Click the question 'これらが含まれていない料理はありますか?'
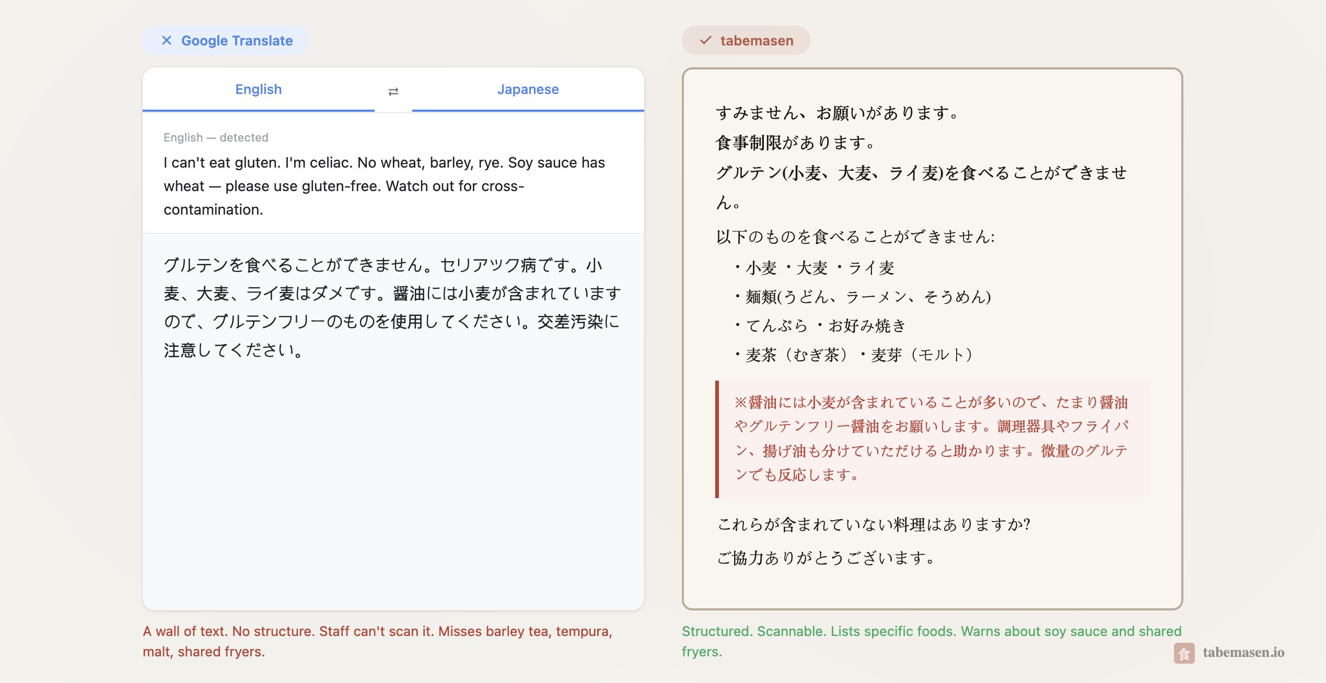 click(874, 524)
